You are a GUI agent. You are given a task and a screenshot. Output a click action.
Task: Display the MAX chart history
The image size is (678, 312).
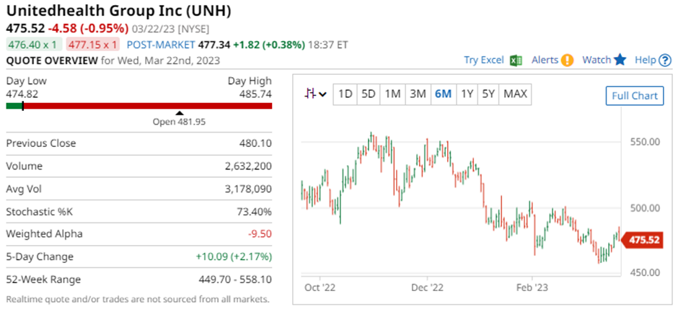point(515,94)
